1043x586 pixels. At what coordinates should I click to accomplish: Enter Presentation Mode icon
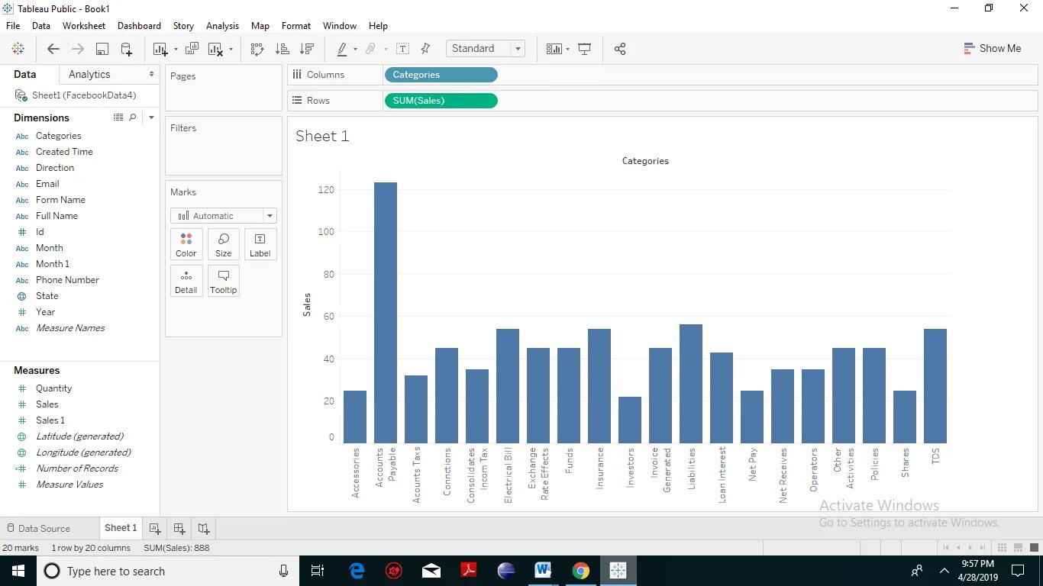pyautogui.click(x=585, y=49)
